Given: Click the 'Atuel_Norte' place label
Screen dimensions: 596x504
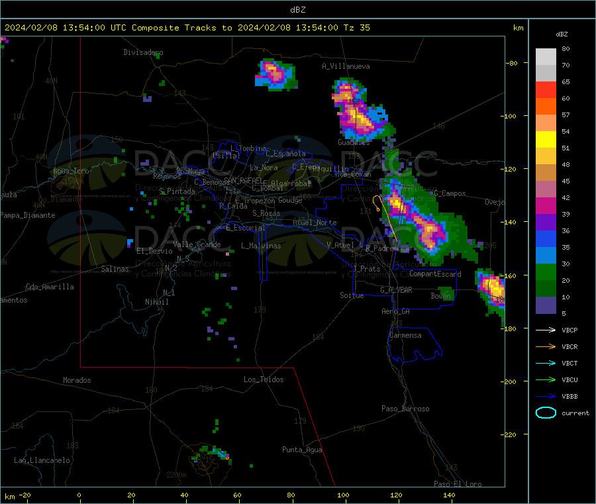Looking at the screenshot, I should point(315,223).
